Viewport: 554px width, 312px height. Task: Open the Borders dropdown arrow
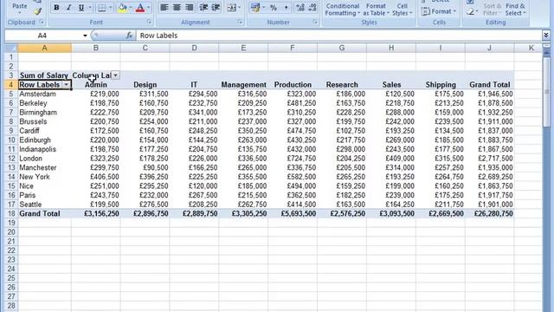point(110,8)
